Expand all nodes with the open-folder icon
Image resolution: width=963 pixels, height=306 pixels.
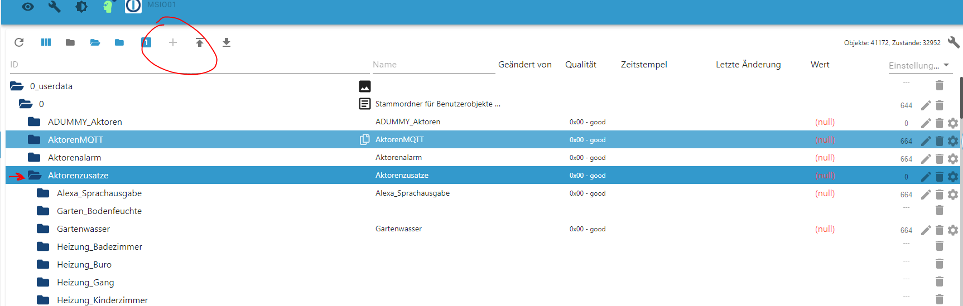pyautogui.click(x=95, y=42)
